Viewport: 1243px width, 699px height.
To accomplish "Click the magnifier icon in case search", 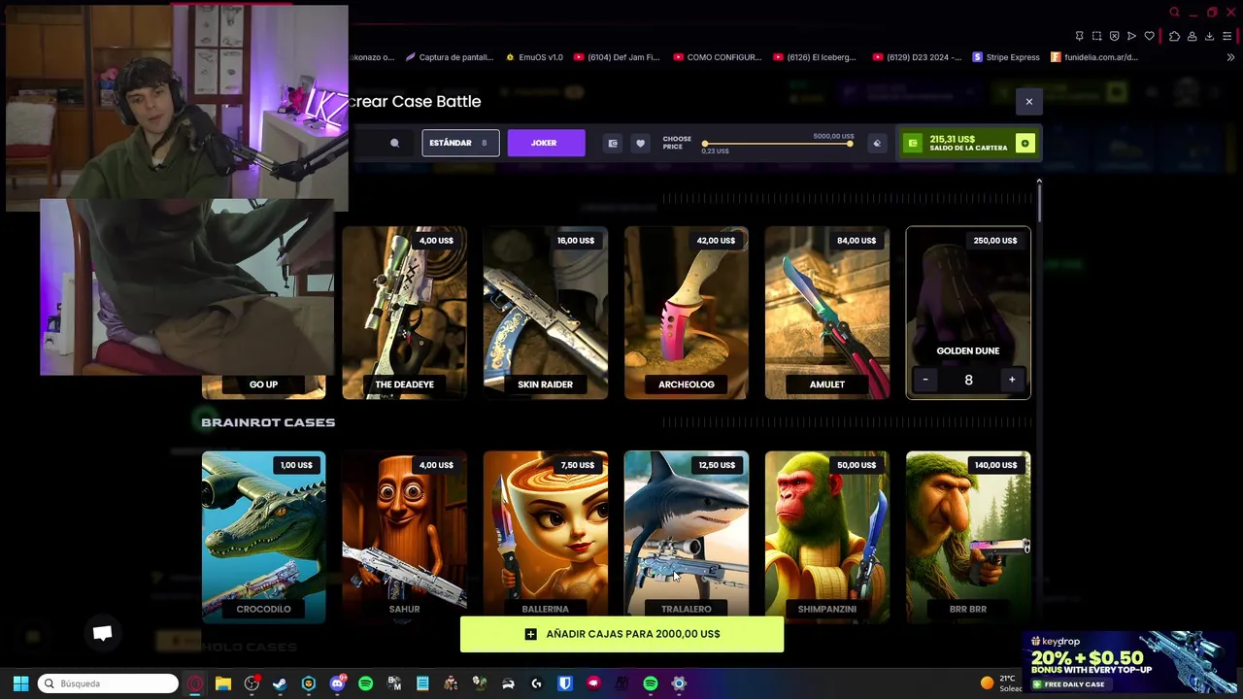I will tap(394, 143).
